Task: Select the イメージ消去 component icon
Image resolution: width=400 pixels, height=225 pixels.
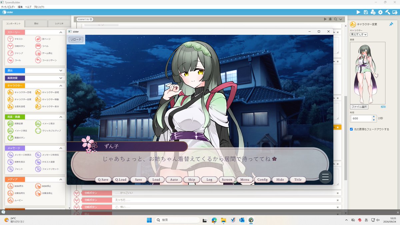Action: click(10, 131)
